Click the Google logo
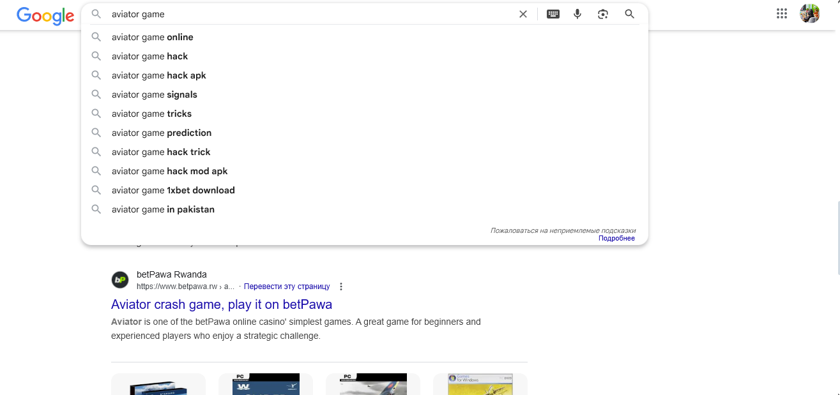840x395 pixels. 45,15
